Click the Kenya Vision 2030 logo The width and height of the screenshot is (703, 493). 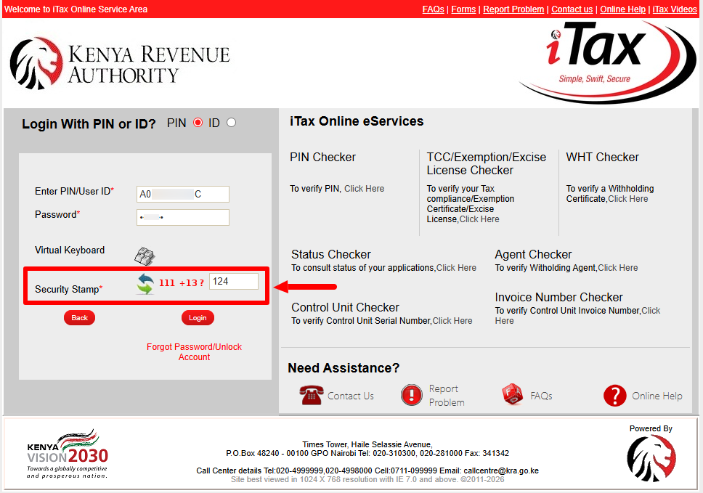pos(68,454)
